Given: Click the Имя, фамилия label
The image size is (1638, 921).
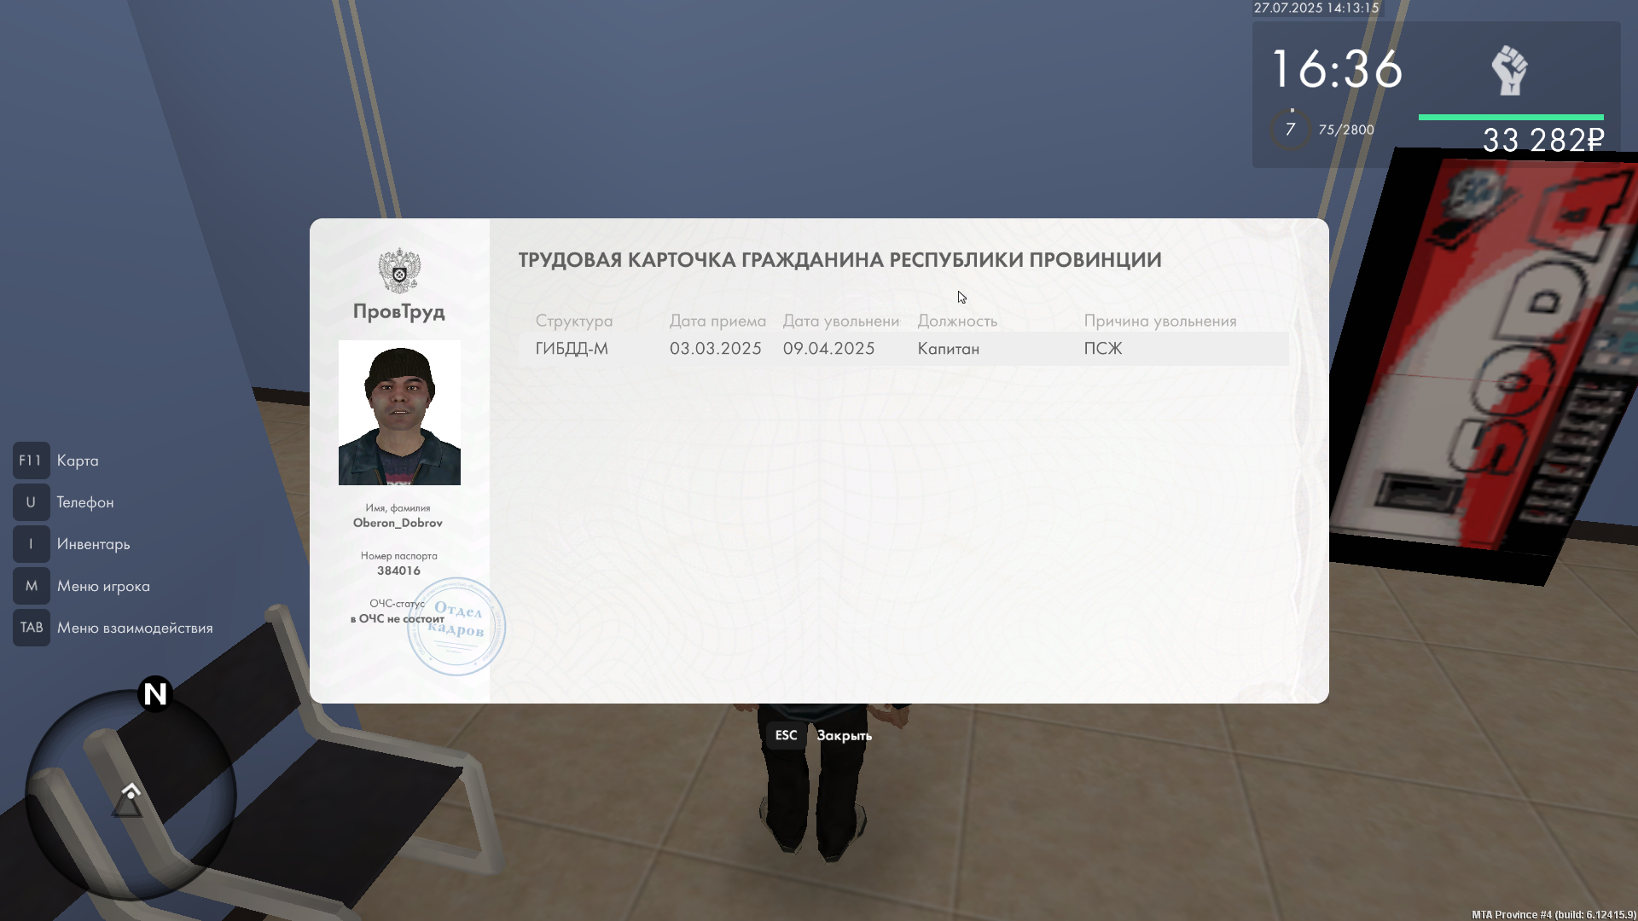Looking at the screenshot, I should [x=398, y=507].
